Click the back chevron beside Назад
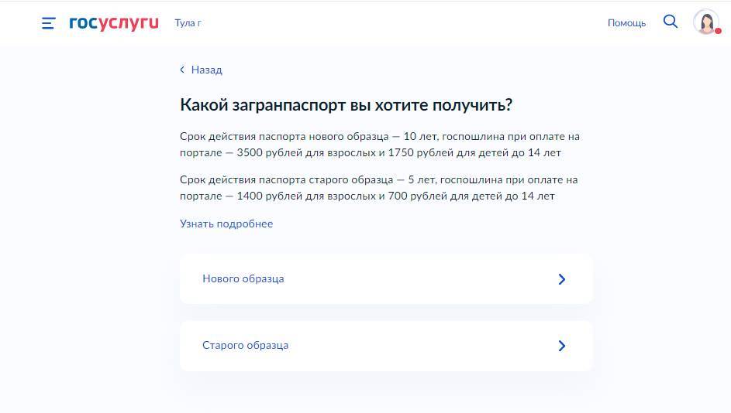 pyautogui.click(x=182, y=70)
